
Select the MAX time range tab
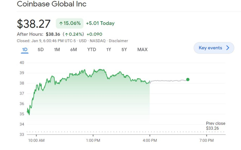coord(142,50)
